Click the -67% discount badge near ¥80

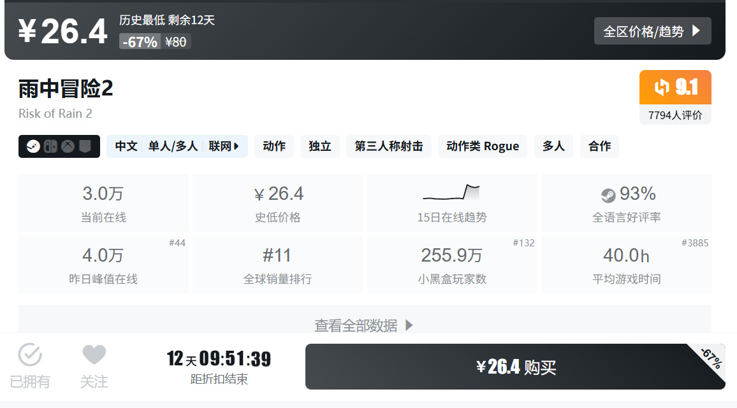140,42
